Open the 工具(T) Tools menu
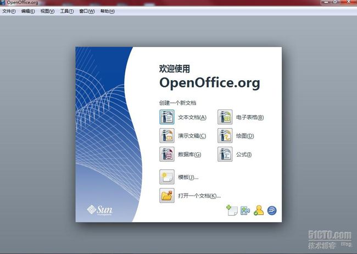This screenshot has width=357, height=254. (x=66, y=11)
